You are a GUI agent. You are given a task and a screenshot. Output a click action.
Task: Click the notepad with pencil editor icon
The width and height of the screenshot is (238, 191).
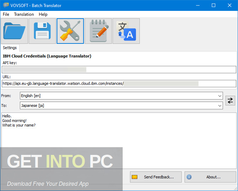click(x=98, y=31)
